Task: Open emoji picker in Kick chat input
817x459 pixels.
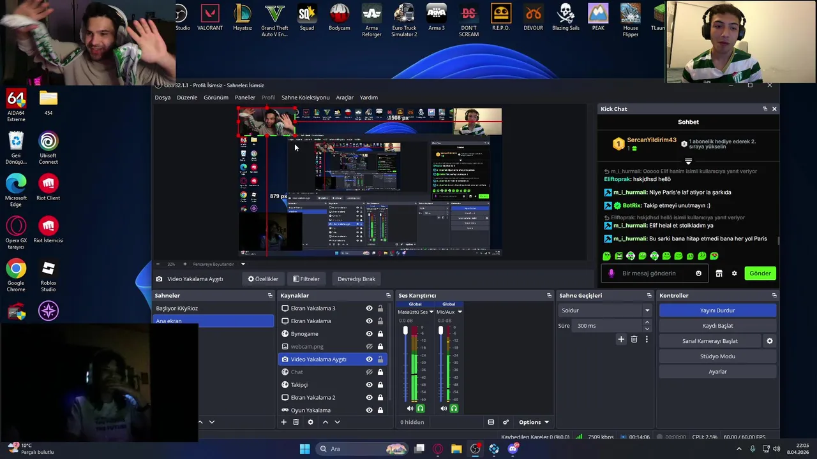Action: [698, 273]
